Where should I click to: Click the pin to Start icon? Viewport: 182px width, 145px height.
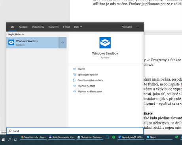(74, 86)
